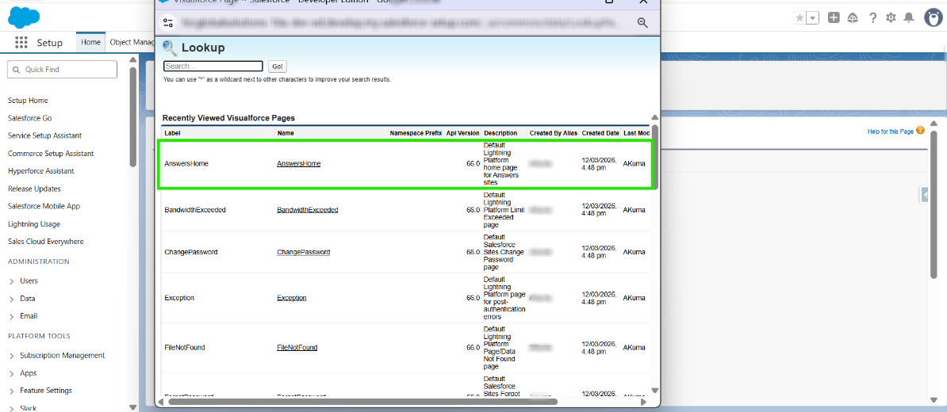This screenshot has height=412, width=947.
Task: Open Salesforce Mobile App item
Action: tap(44, 206)
